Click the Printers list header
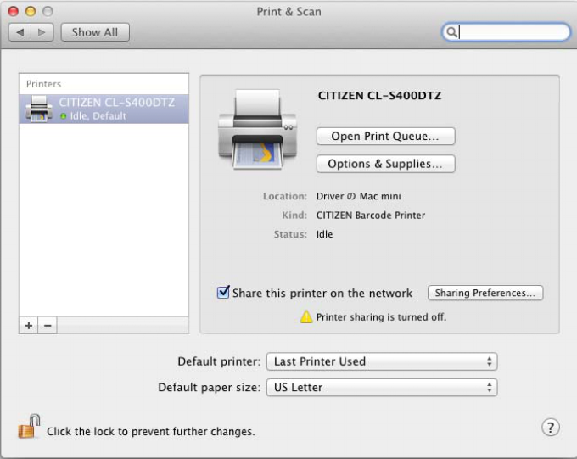577x459 pixels. click(43, 84)
